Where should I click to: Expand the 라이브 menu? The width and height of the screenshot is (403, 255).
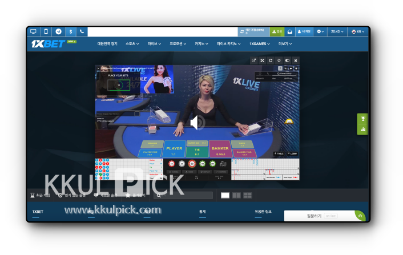154,44
